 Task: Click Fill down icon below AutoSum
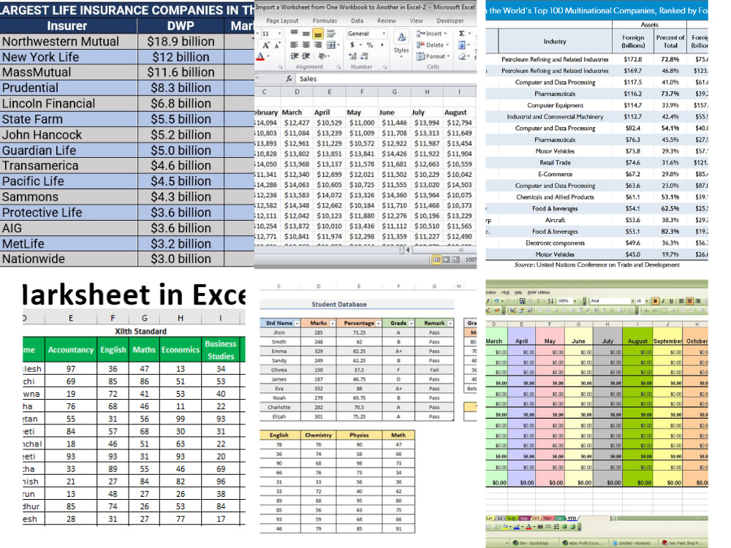point(461,45)
